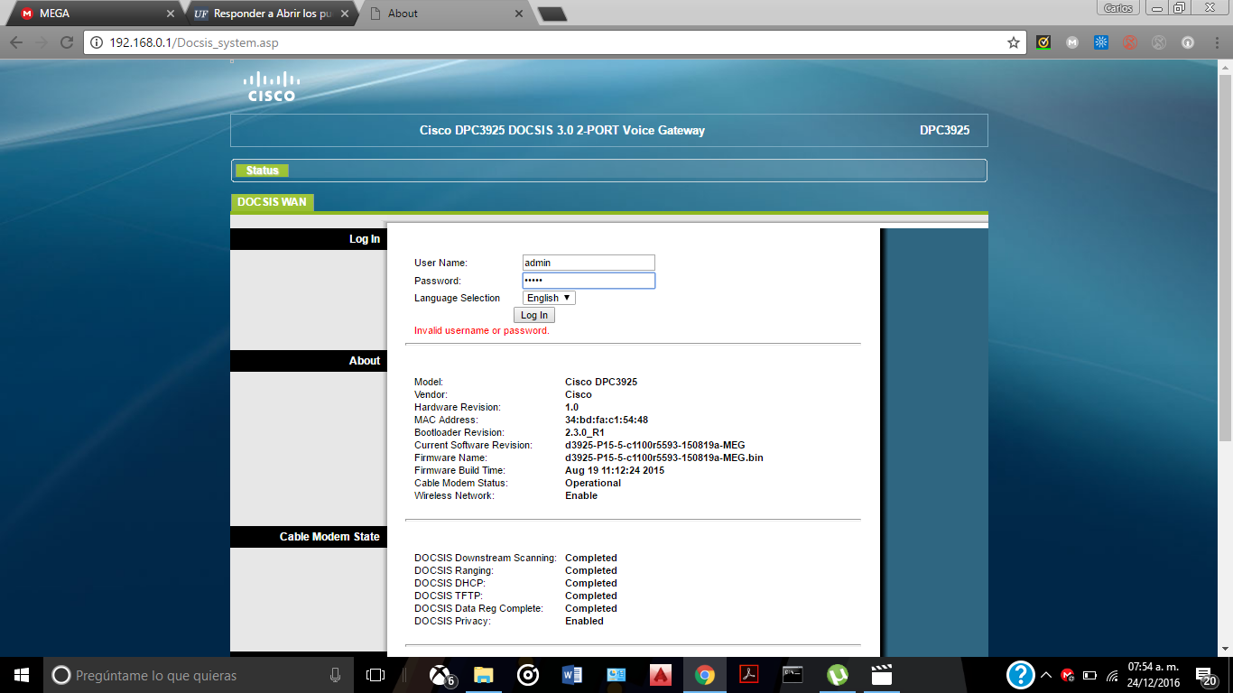1233x693 pixels.
Task: Click the Cable Modem Status Operational value
Action: [x=593, y=483]
